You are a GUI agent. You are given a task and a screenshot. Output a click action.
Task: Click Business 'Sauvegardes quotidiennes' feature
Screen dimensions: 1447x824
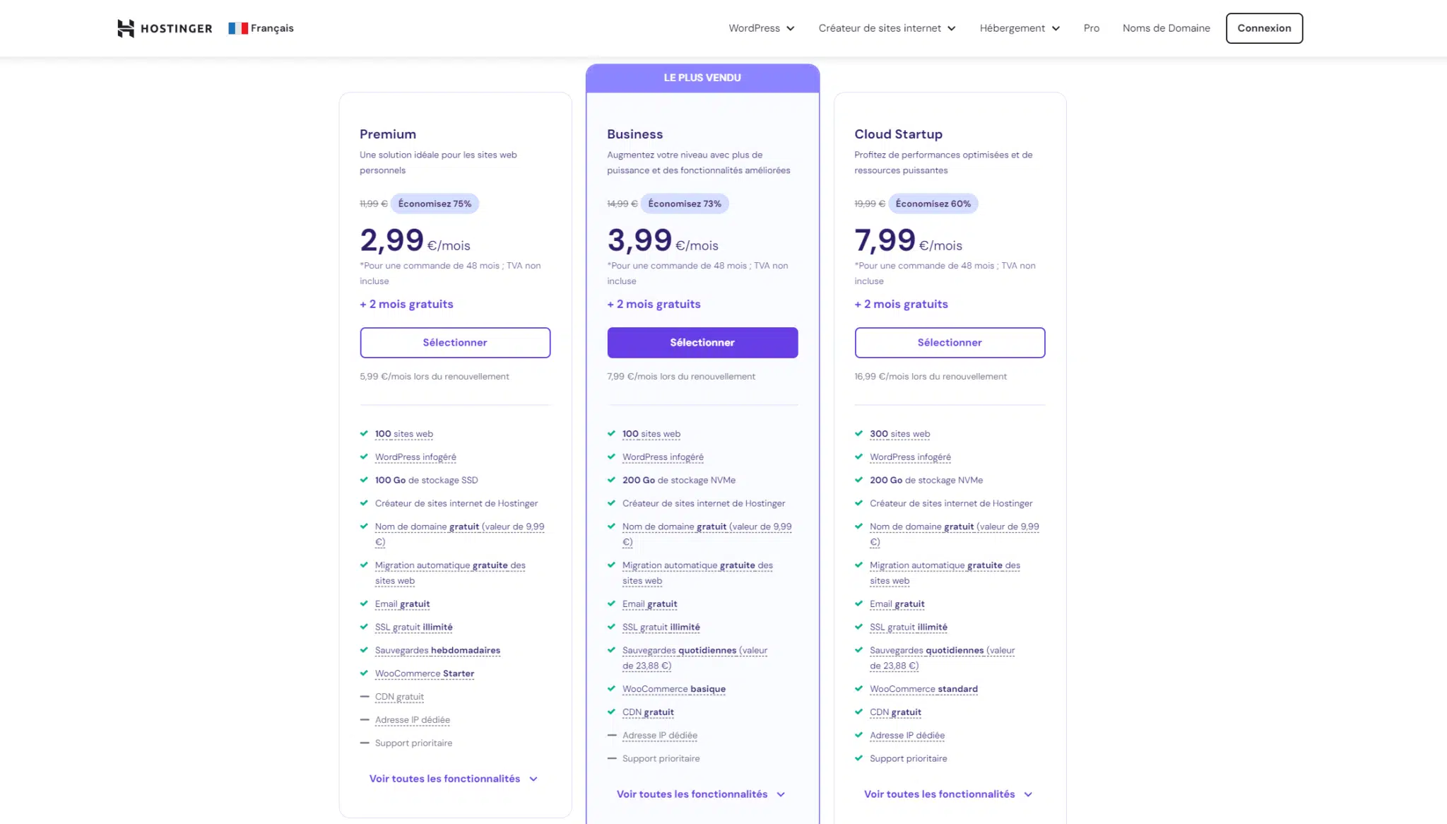[695, 658]
